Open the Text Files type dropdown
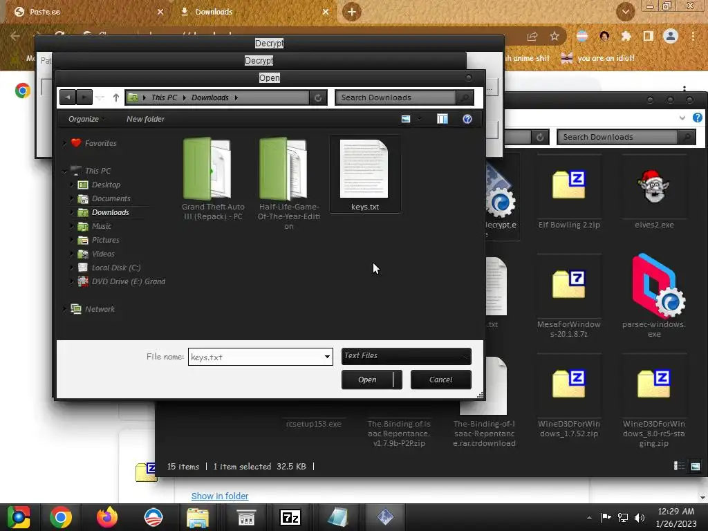Viewport: 708px width, 531px height. click(x=407, y=356)
